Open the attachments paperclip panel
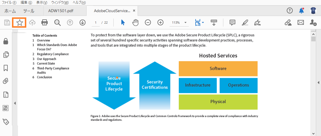321x136 pixels. [6, 81]
